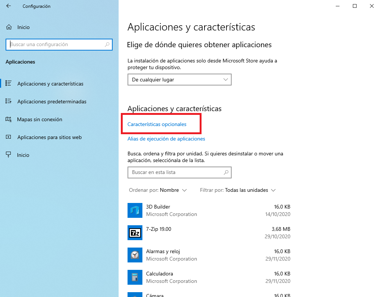Image resolution: width=380 pixels, height=297 pixels.
Task: Open the Características opcionales link
Action: tap(157, 124)
